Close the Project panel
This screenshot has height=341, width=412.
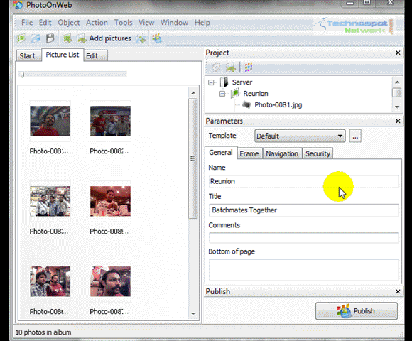(x=398, y=53)
